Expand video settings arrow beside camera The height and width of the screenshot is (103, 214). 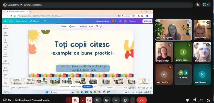tap(83, 100)
